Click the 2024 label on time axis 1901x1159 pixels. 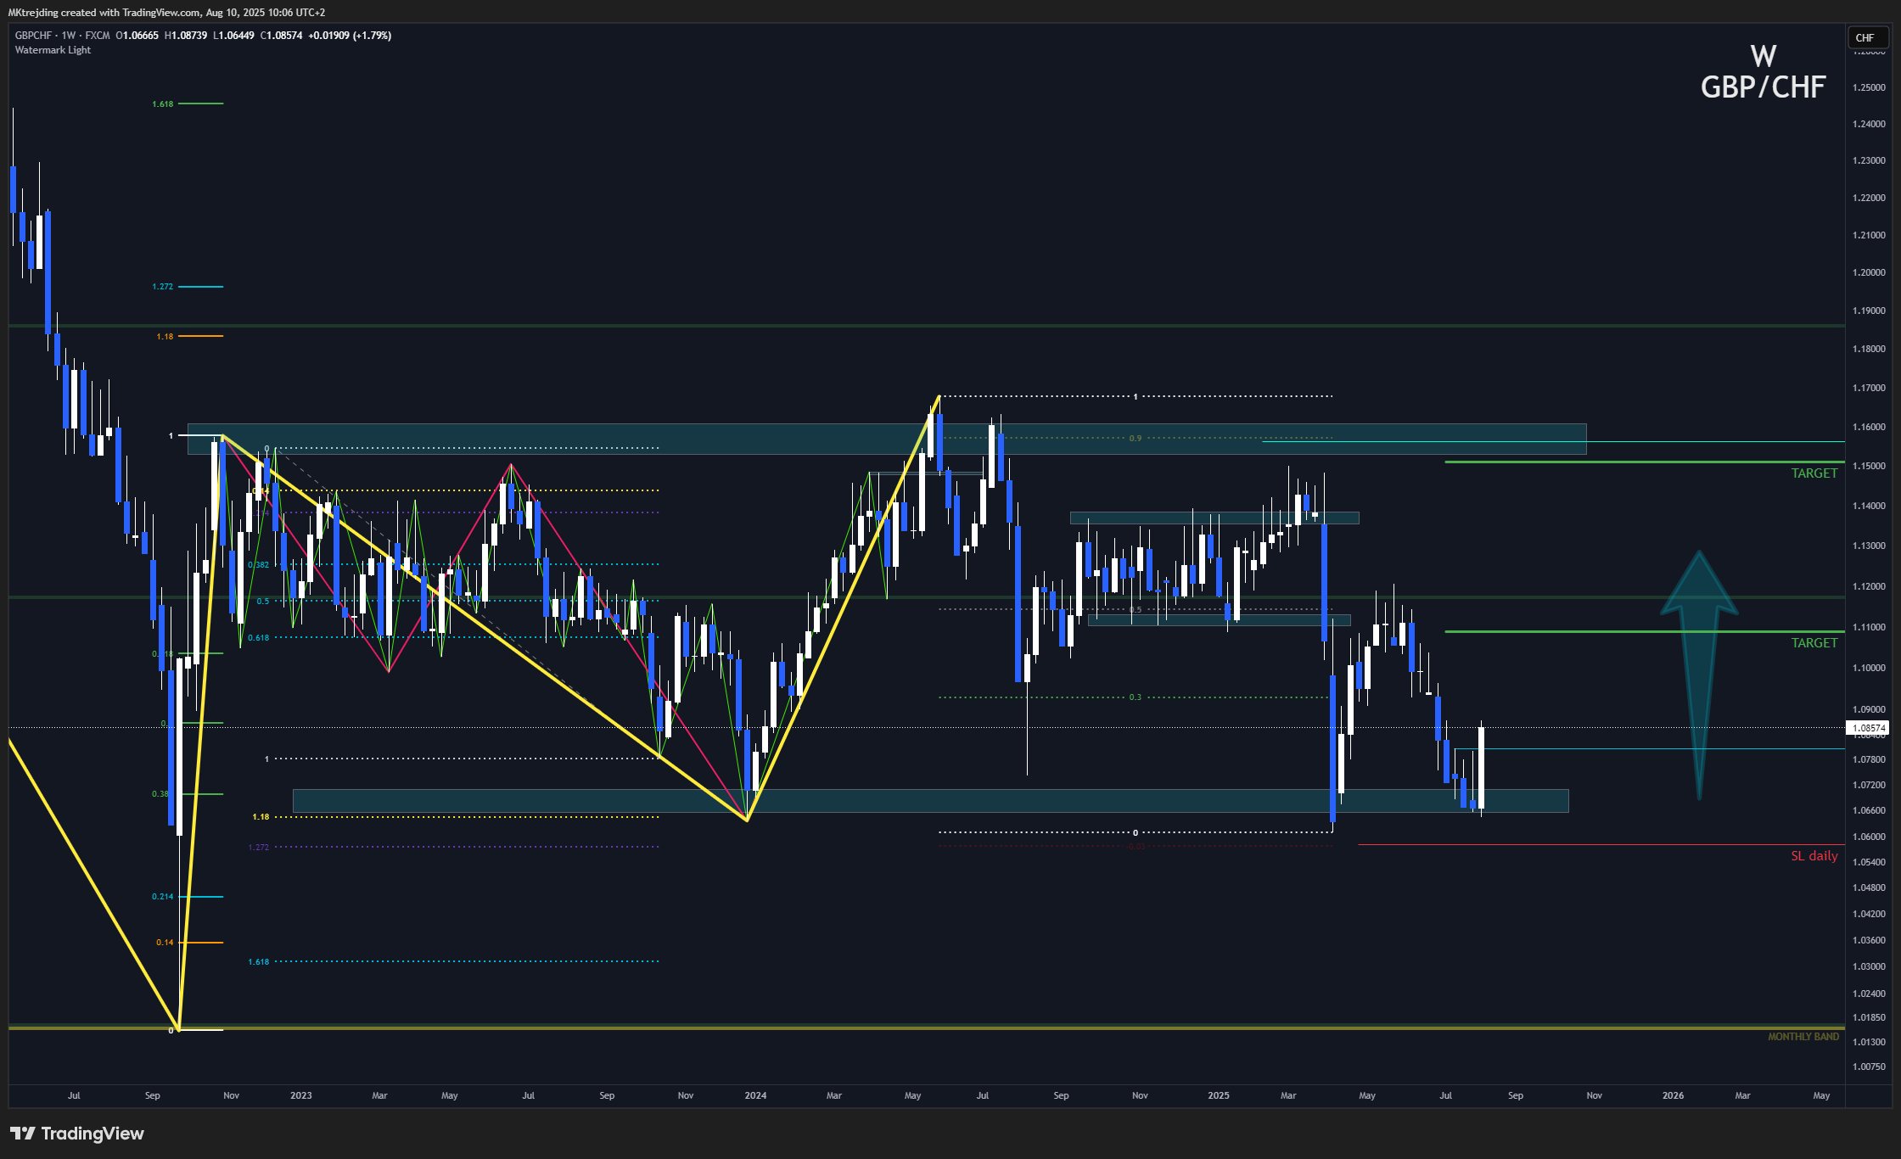coord(755,1095)
